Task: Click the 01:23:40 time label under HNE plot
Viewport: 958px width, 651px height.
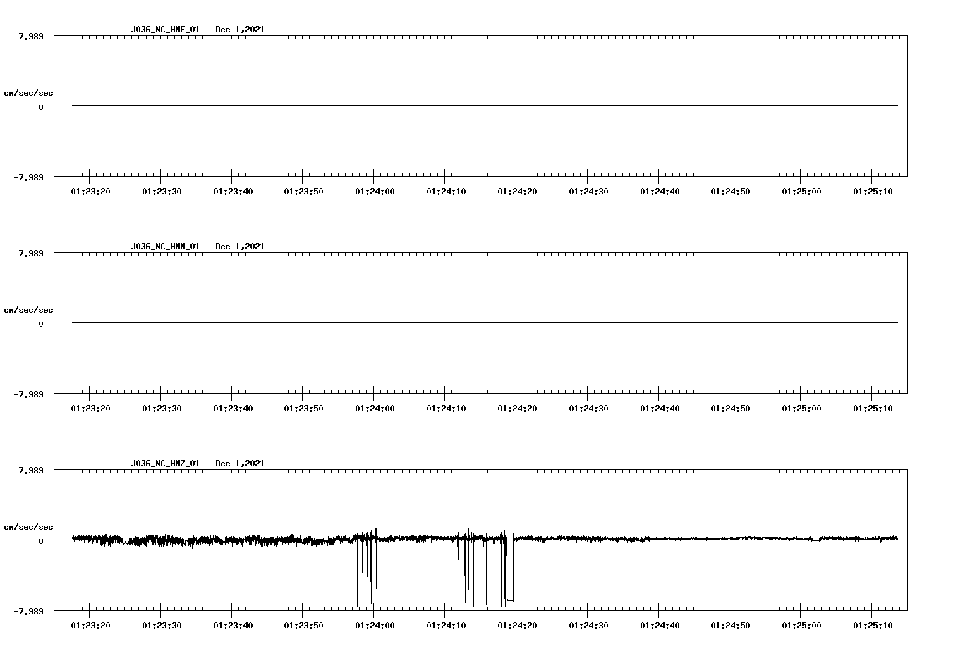Action: point(233,192)
